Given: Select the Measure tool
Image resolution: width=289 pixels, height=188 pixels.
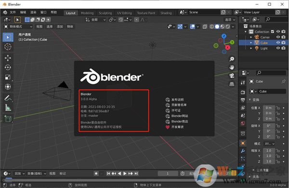Looking at the screenshot, I should [x=8, y=108].
